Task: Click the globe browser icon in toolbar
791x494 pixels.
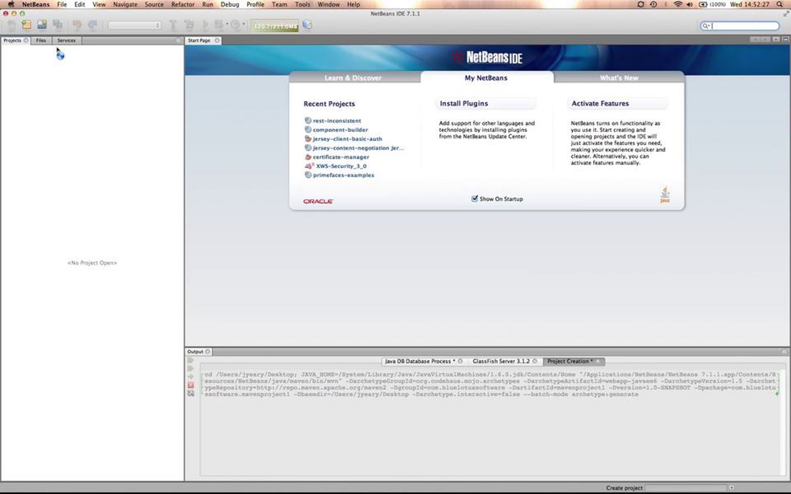Action: (x=307, y=25)
